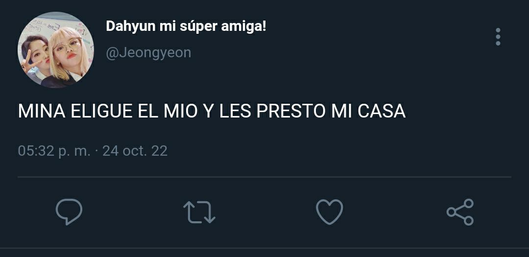Click the display name Dahyun mi súper amiga!
Screen dimensions: 529x257
tap(186, 26)
